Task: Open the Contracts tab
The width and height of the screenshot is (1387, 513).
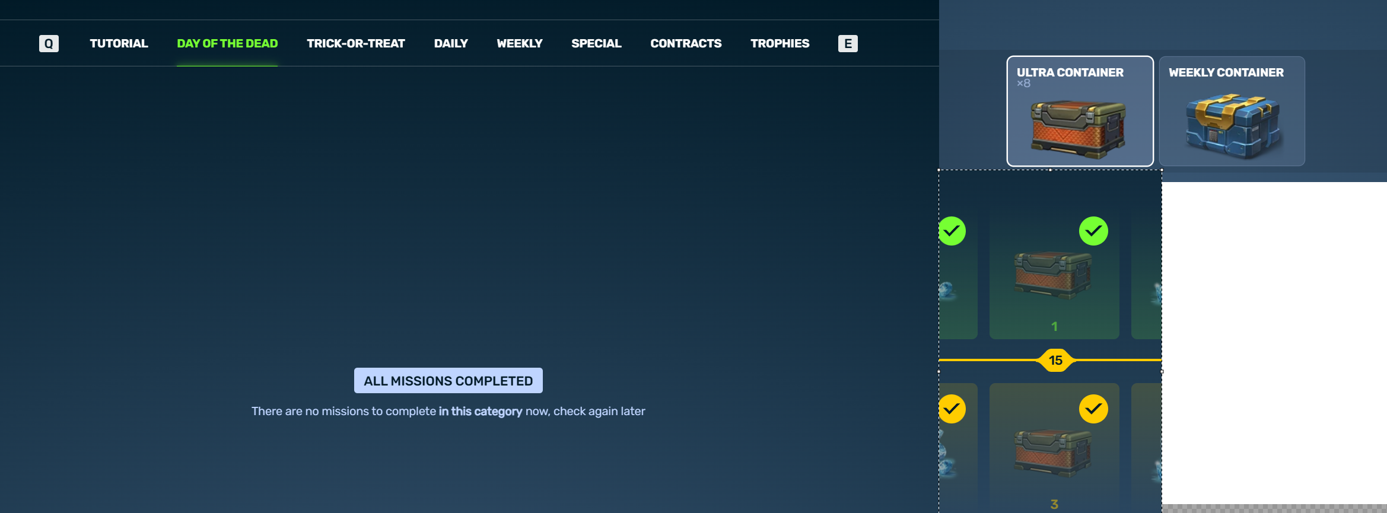Action: click(686, 43)
